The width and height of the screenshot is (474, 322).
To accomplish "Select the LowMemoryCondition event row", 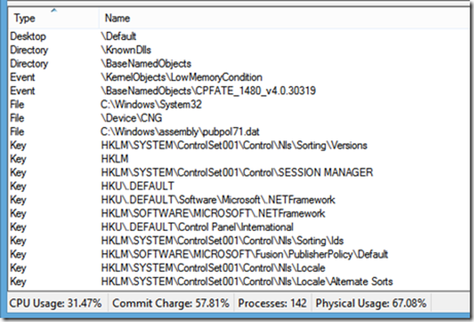I will (181, 77).
